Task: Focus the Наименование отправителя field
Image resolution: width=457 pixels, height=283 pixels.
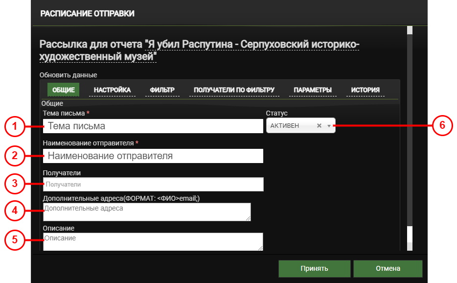Action: click(153, 156)
